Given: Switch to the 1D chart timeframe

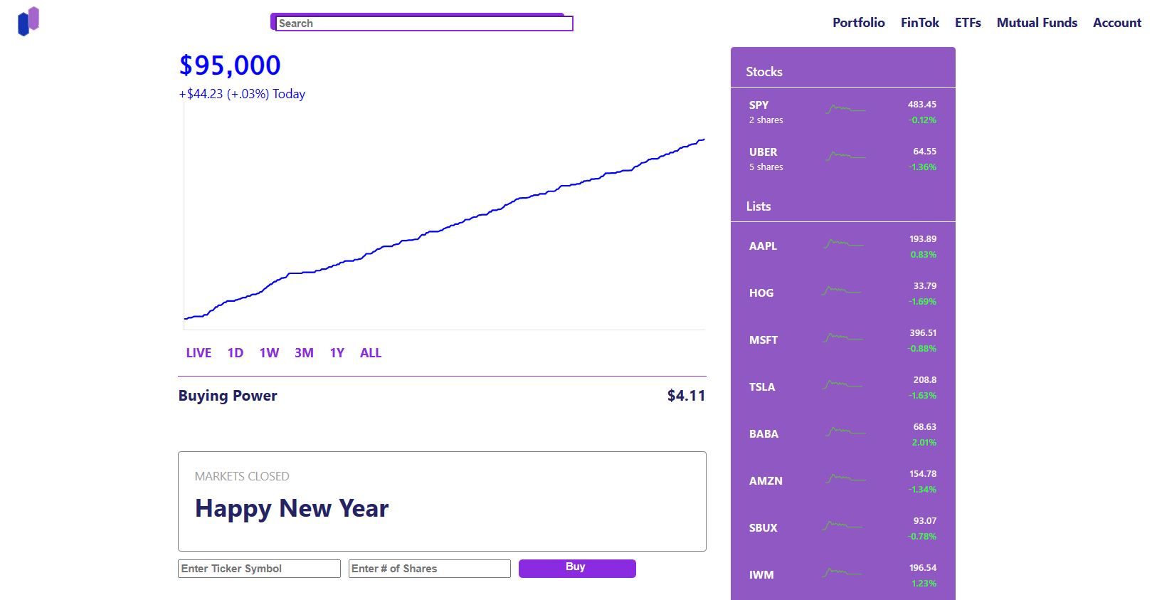Looking at the screenshot, I should click(234, 352).
